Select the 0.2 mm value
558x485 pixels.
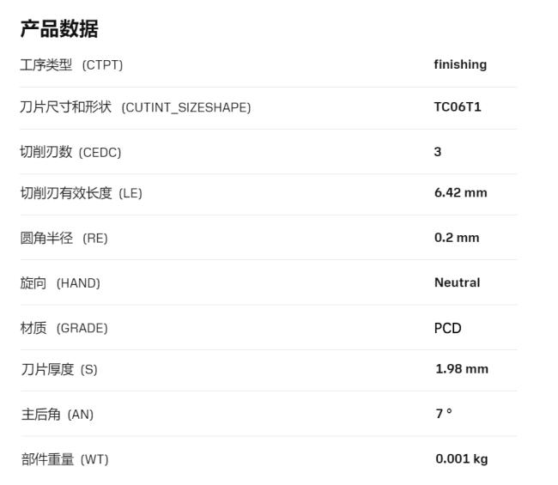point(457,238)
